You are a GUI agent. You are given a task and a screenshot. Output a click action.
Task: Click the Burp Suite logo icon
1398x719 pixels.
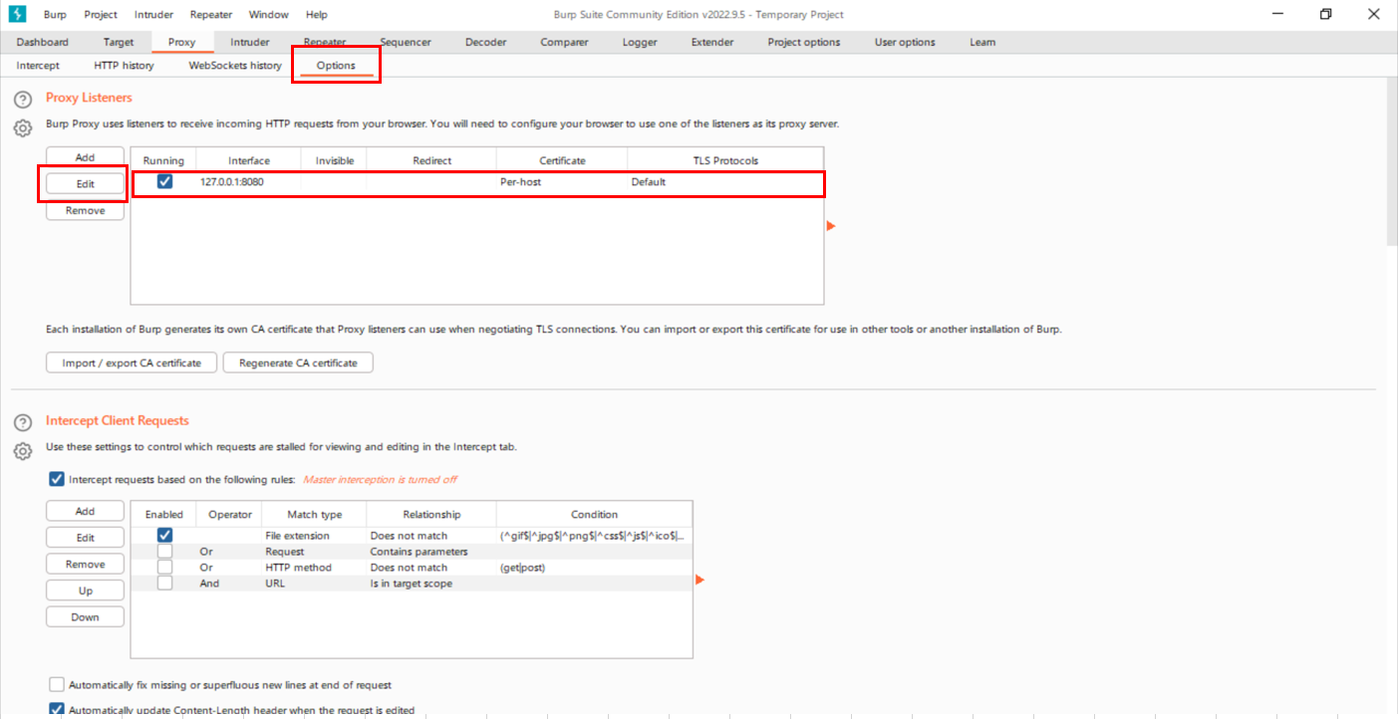point(16,15)
